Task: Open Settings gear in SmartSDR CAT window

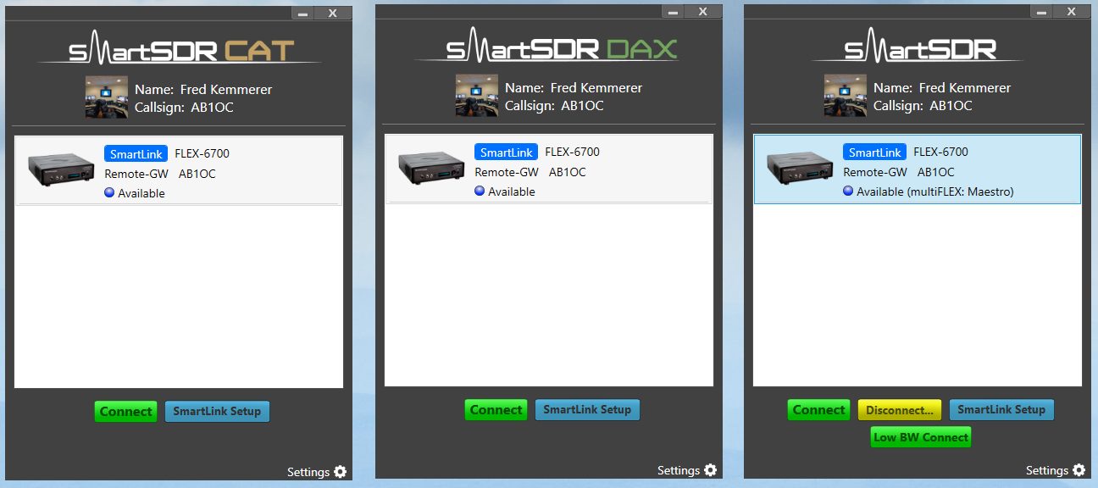Action: pyautogui.click(x=340, y=472)
